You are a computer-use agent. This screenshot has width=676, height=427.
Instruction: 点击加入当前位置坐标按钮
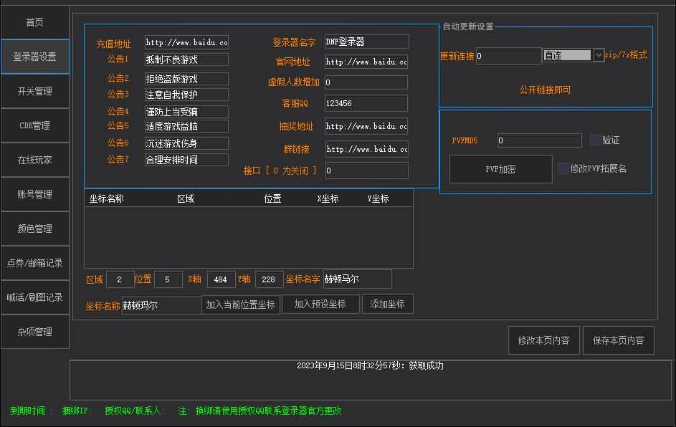pos(240,304)
